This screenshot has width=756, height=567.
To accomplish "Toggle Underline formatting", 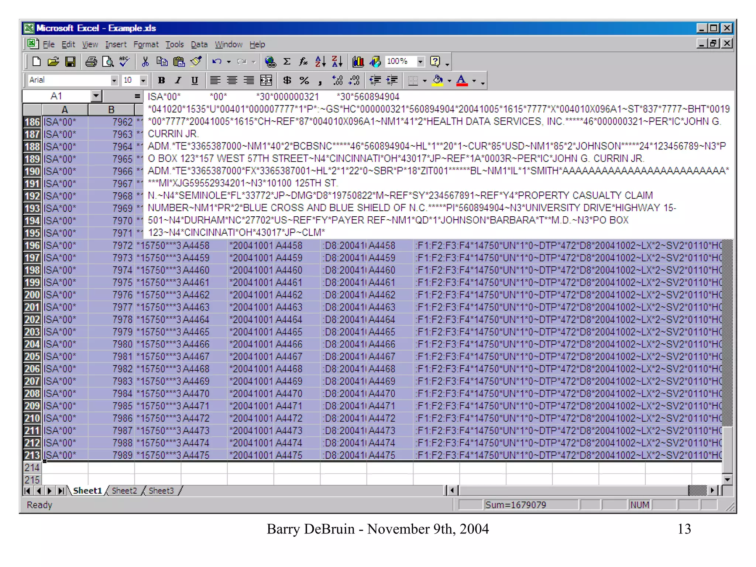I will click(x=195, y=80).
